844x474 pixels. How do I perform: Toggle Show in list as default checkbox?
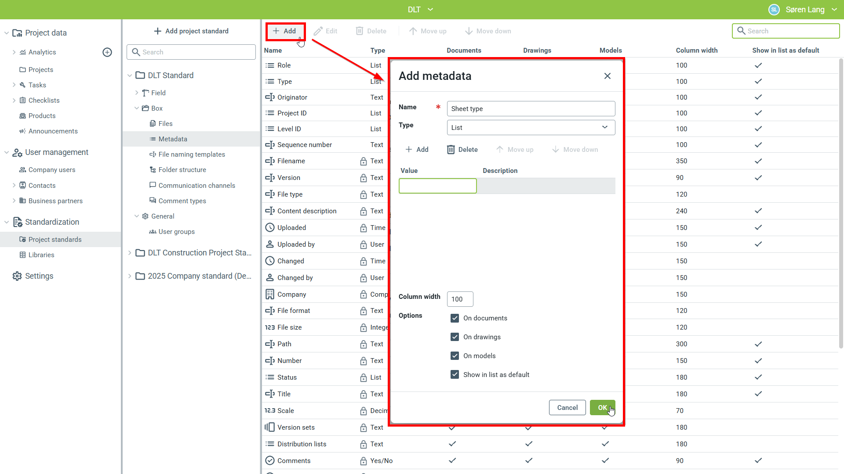click(455, 375)
